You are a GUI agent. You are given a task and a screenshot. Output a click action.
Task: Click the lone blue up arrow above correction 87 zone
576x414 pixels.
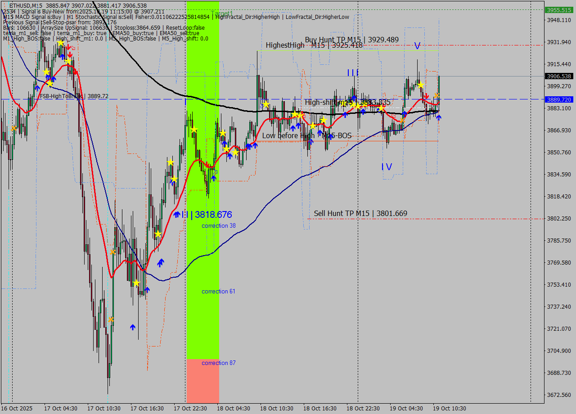point(132,327)
